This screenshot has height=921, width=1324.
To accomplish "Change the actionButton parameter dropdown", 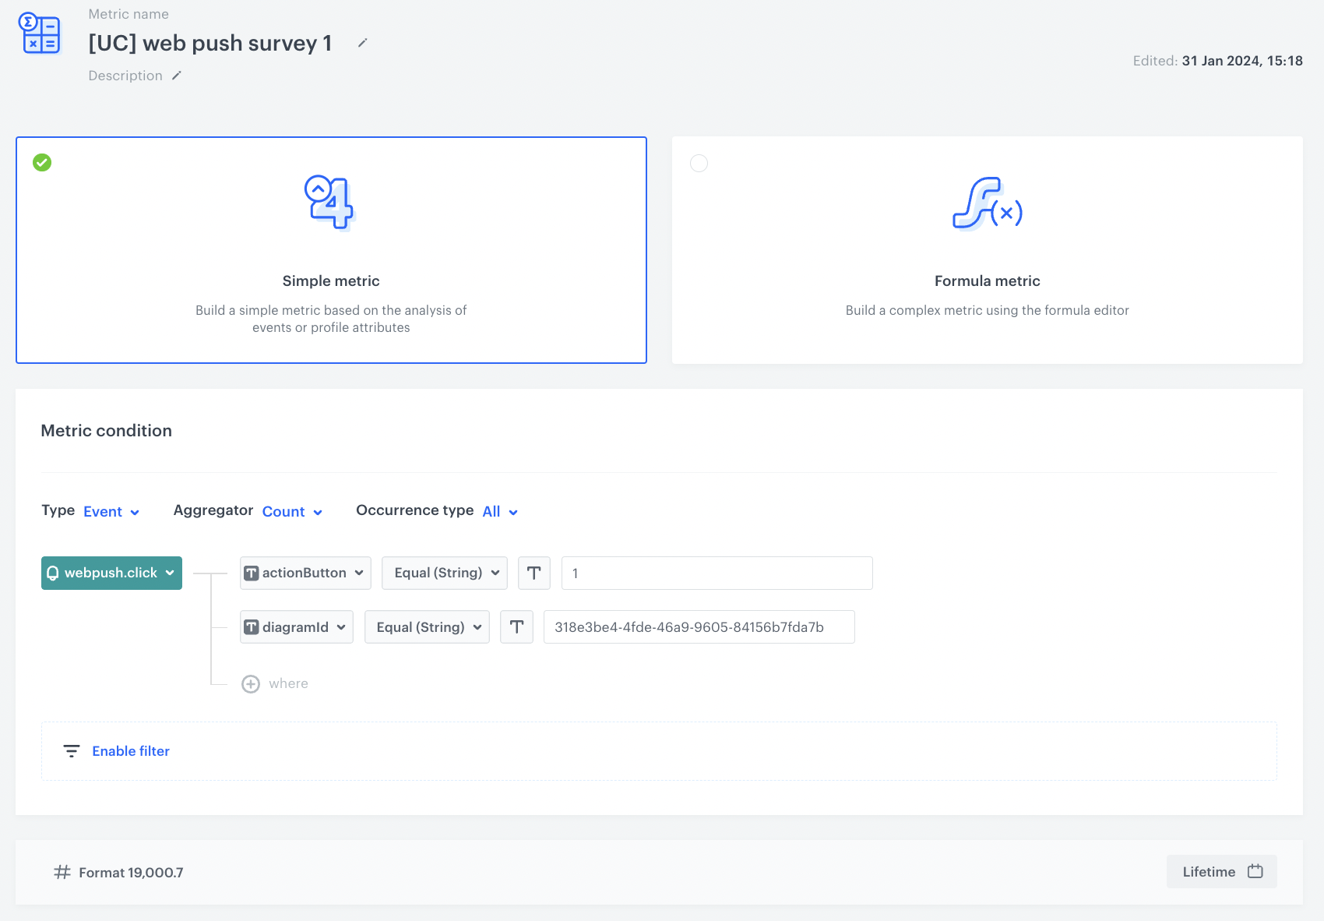I will tap(305, 573).
